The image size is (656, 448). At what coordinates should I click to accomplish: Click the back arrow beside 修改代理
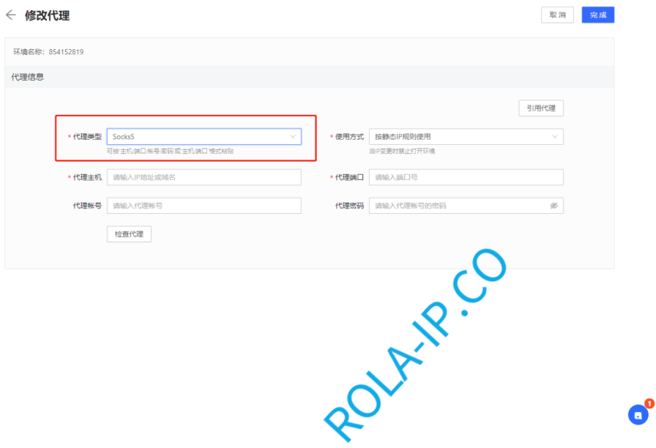click(x=11, y=15)
